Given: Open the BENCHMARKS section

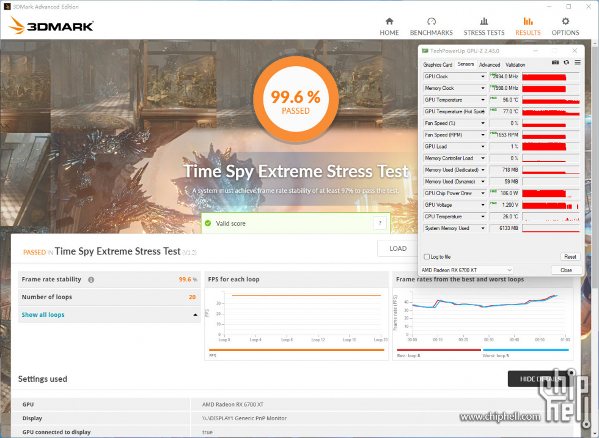Looking at the screenshot, I should pos(431,26).
